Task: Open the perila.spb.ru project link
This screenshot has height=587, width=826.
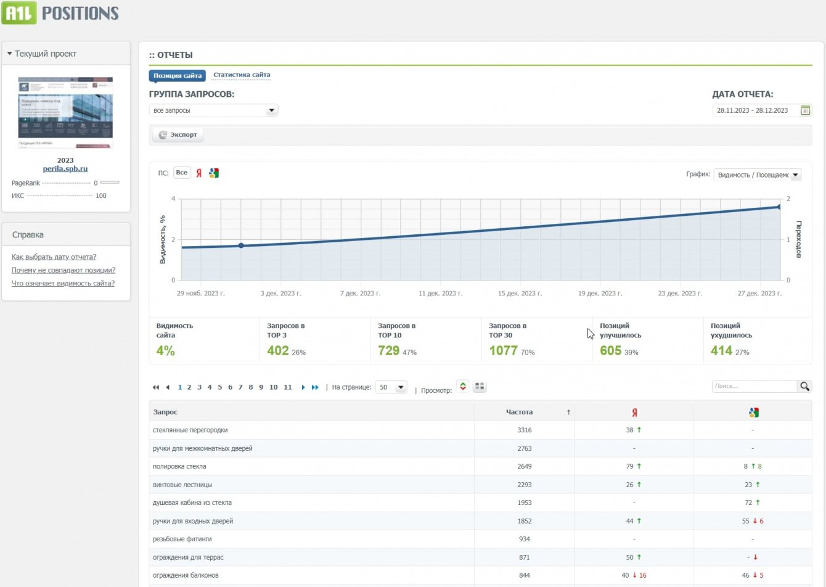Action: [x=65, y=169]
